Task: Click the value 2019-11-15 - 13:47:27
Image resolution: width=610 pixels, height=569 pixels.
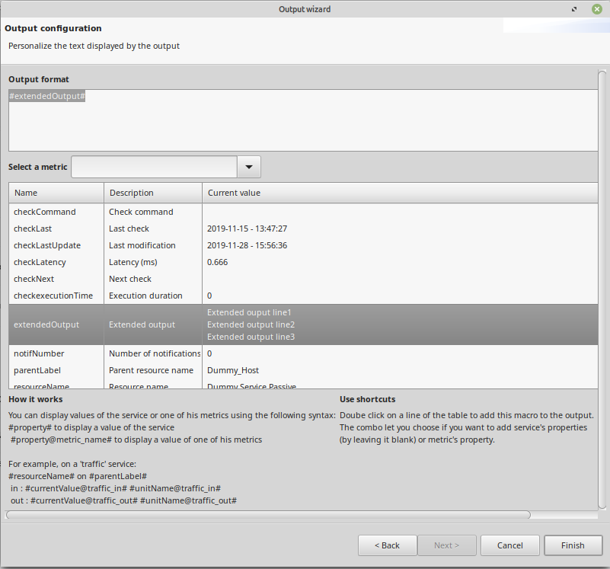Action: click(x=247, y=229)
